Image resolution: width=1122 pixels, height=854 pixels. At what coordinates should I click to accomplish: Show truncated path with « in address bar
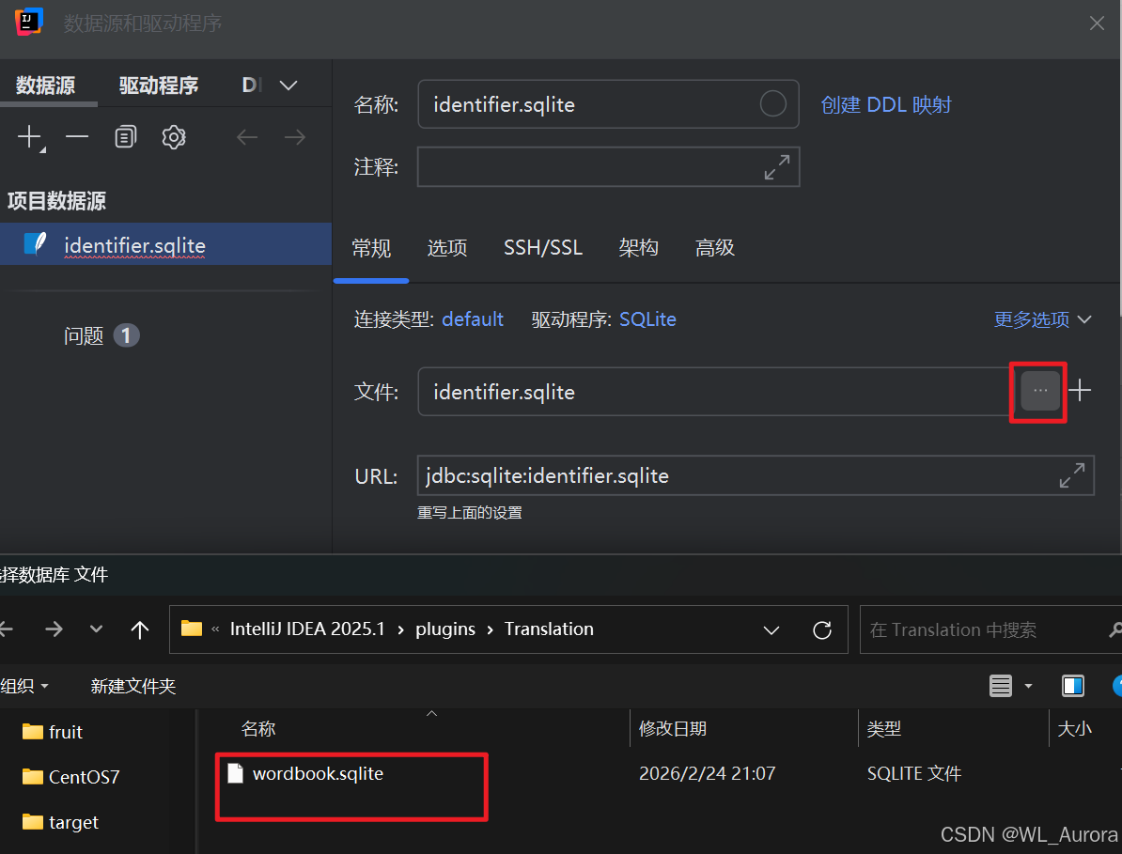coord(215,629)
